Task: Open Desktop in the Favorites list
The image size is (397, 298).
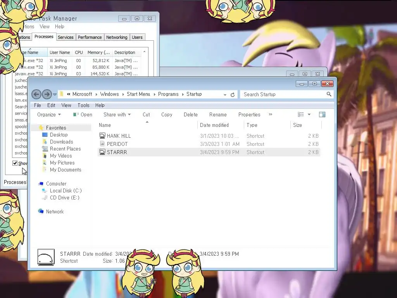Action: click(59, 135)
